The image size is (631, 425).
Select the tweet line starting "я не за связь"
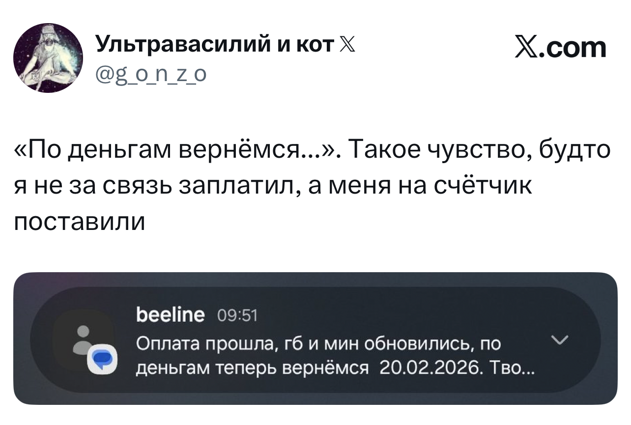click(x=273, y=188)
